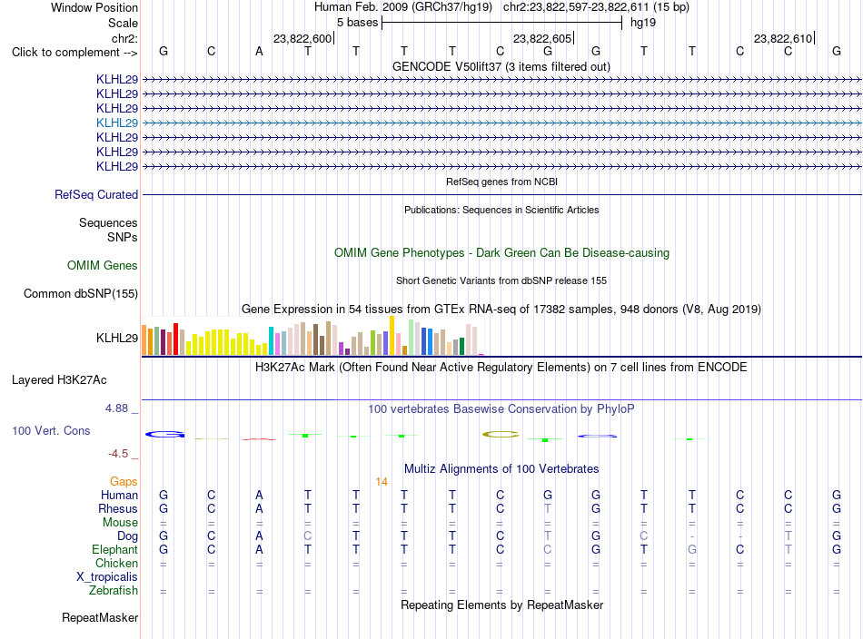This screenshot has width=863, height=639.
Task: Click the Layered H3K27Ac track label
Action: click(x=59, y=380)
